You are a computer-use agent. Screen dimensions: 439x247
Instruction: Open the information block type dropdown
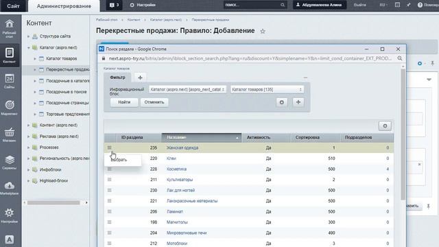click(x=187, y=89)
